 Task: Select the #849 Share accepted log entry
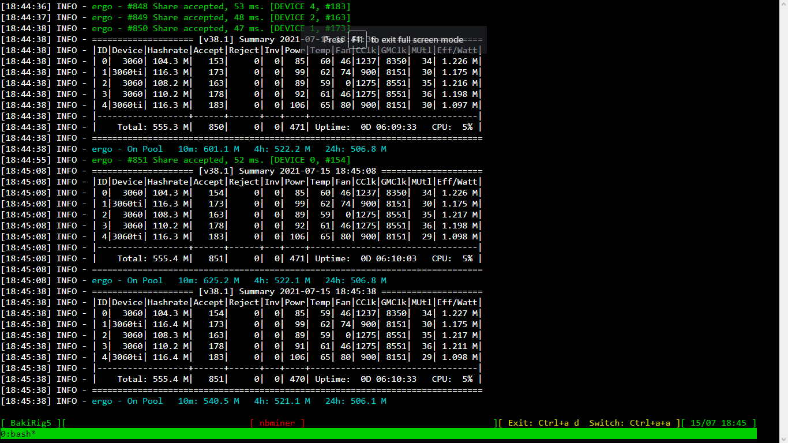(x=221, y=17)
